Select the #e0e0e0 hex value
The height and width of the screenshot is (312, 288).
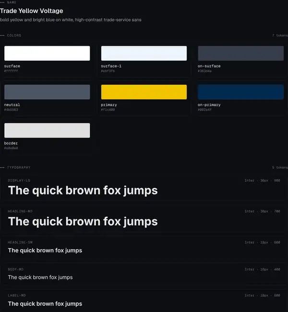(x=11, y=148)
